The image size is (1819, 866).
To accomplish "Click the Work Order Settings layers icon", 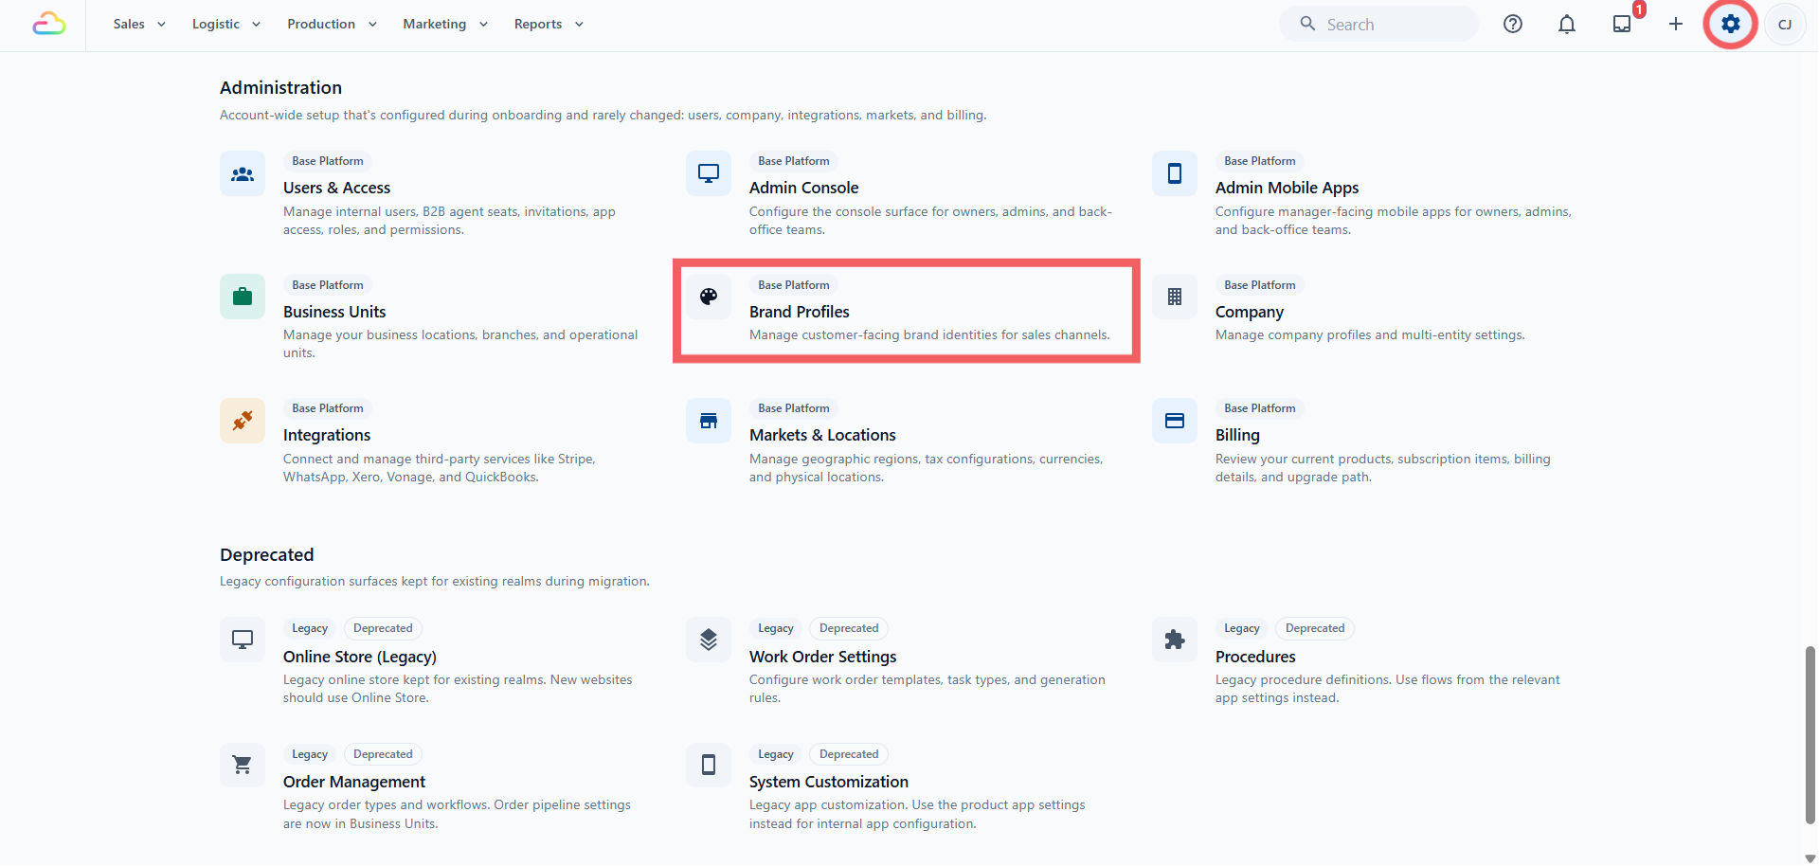I will (709, 640).
